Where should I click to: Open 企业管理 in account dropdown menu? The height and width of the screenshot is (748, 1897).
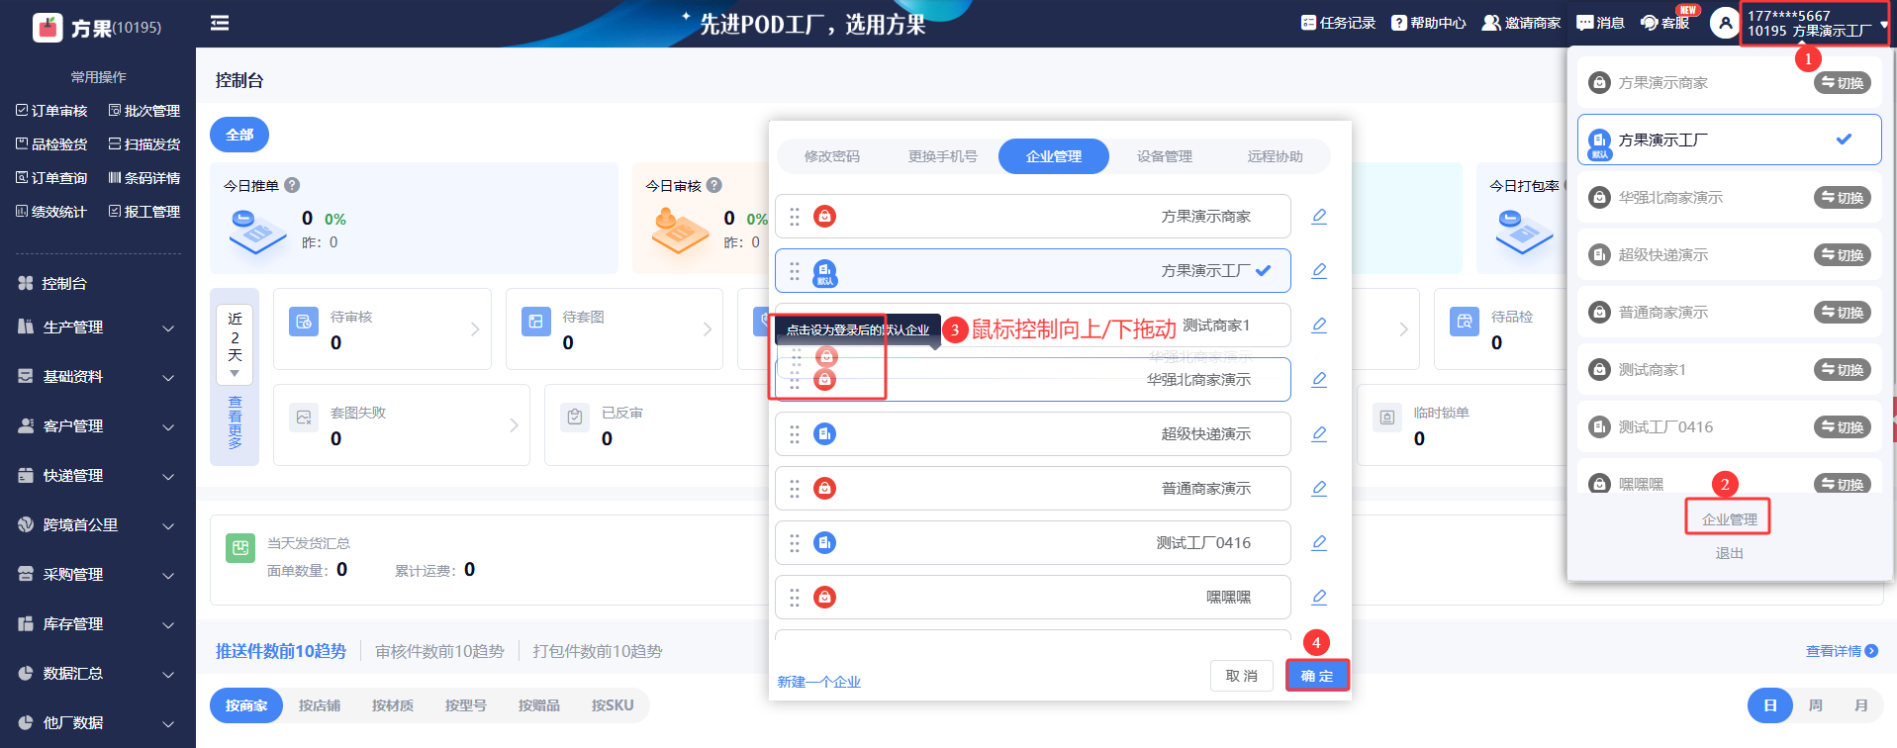coord(1729,519)
